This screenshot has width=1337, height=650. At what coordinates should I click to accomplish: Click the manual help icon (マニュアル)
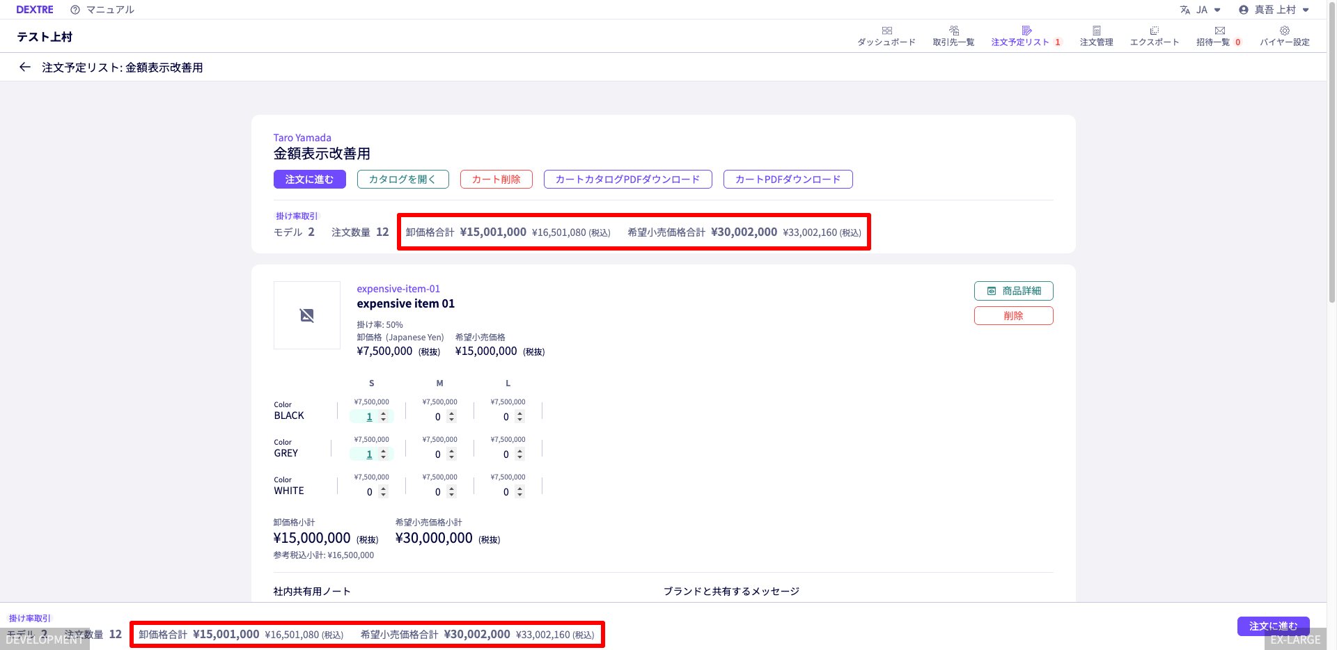pos(75,10)
